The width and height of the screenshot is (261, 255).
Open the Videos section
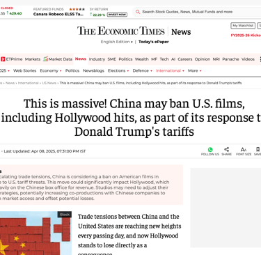pyautogui.click(x=248, y=59)
